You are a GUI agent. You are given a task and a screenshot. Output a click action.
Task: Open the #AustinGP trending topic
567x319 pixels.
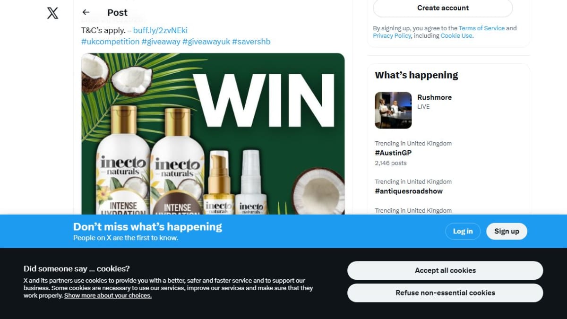(x=393, y=153)
